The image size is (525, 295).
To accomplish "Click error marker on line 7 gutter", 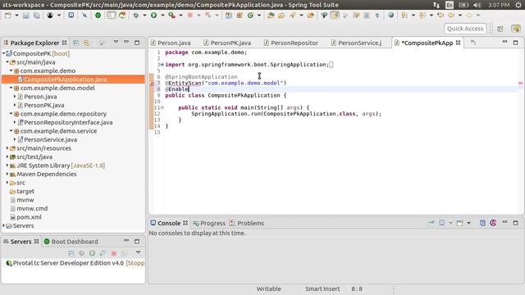I will (x=152, y=84).
